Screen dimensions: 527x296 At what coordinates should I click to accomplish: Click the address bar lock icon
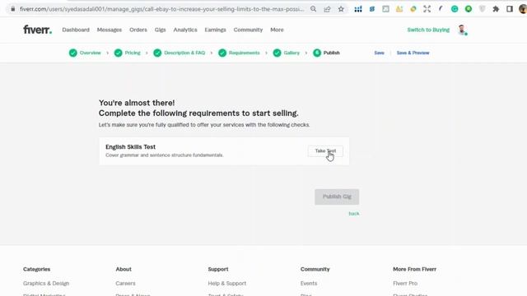coord(13,9)
